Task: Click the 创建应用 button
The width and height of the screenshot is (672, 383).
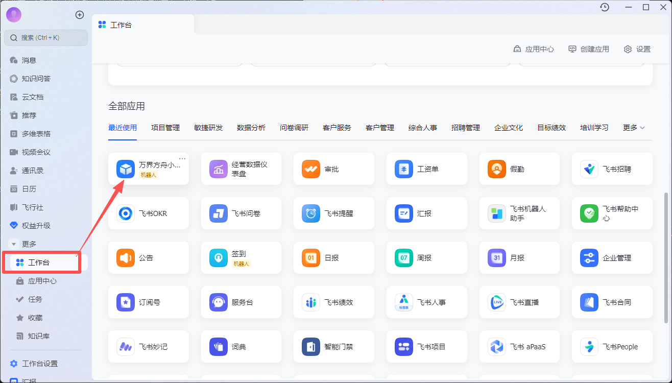Action: click(x=589, y=49)
